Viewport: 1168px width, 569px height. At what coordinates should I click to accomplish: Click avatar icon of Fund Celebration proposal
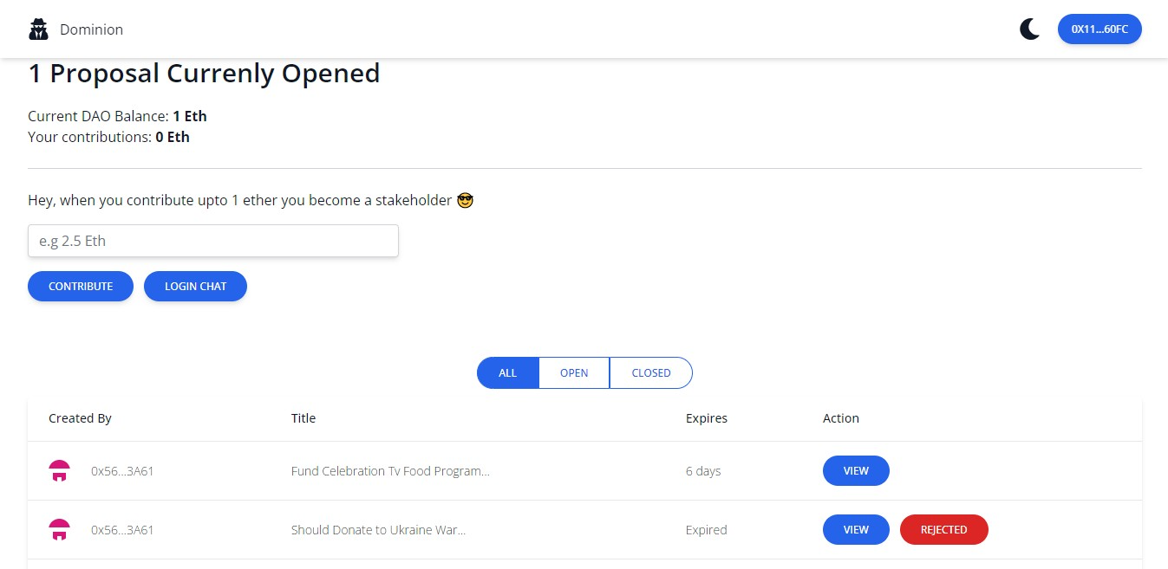[59, 471]
